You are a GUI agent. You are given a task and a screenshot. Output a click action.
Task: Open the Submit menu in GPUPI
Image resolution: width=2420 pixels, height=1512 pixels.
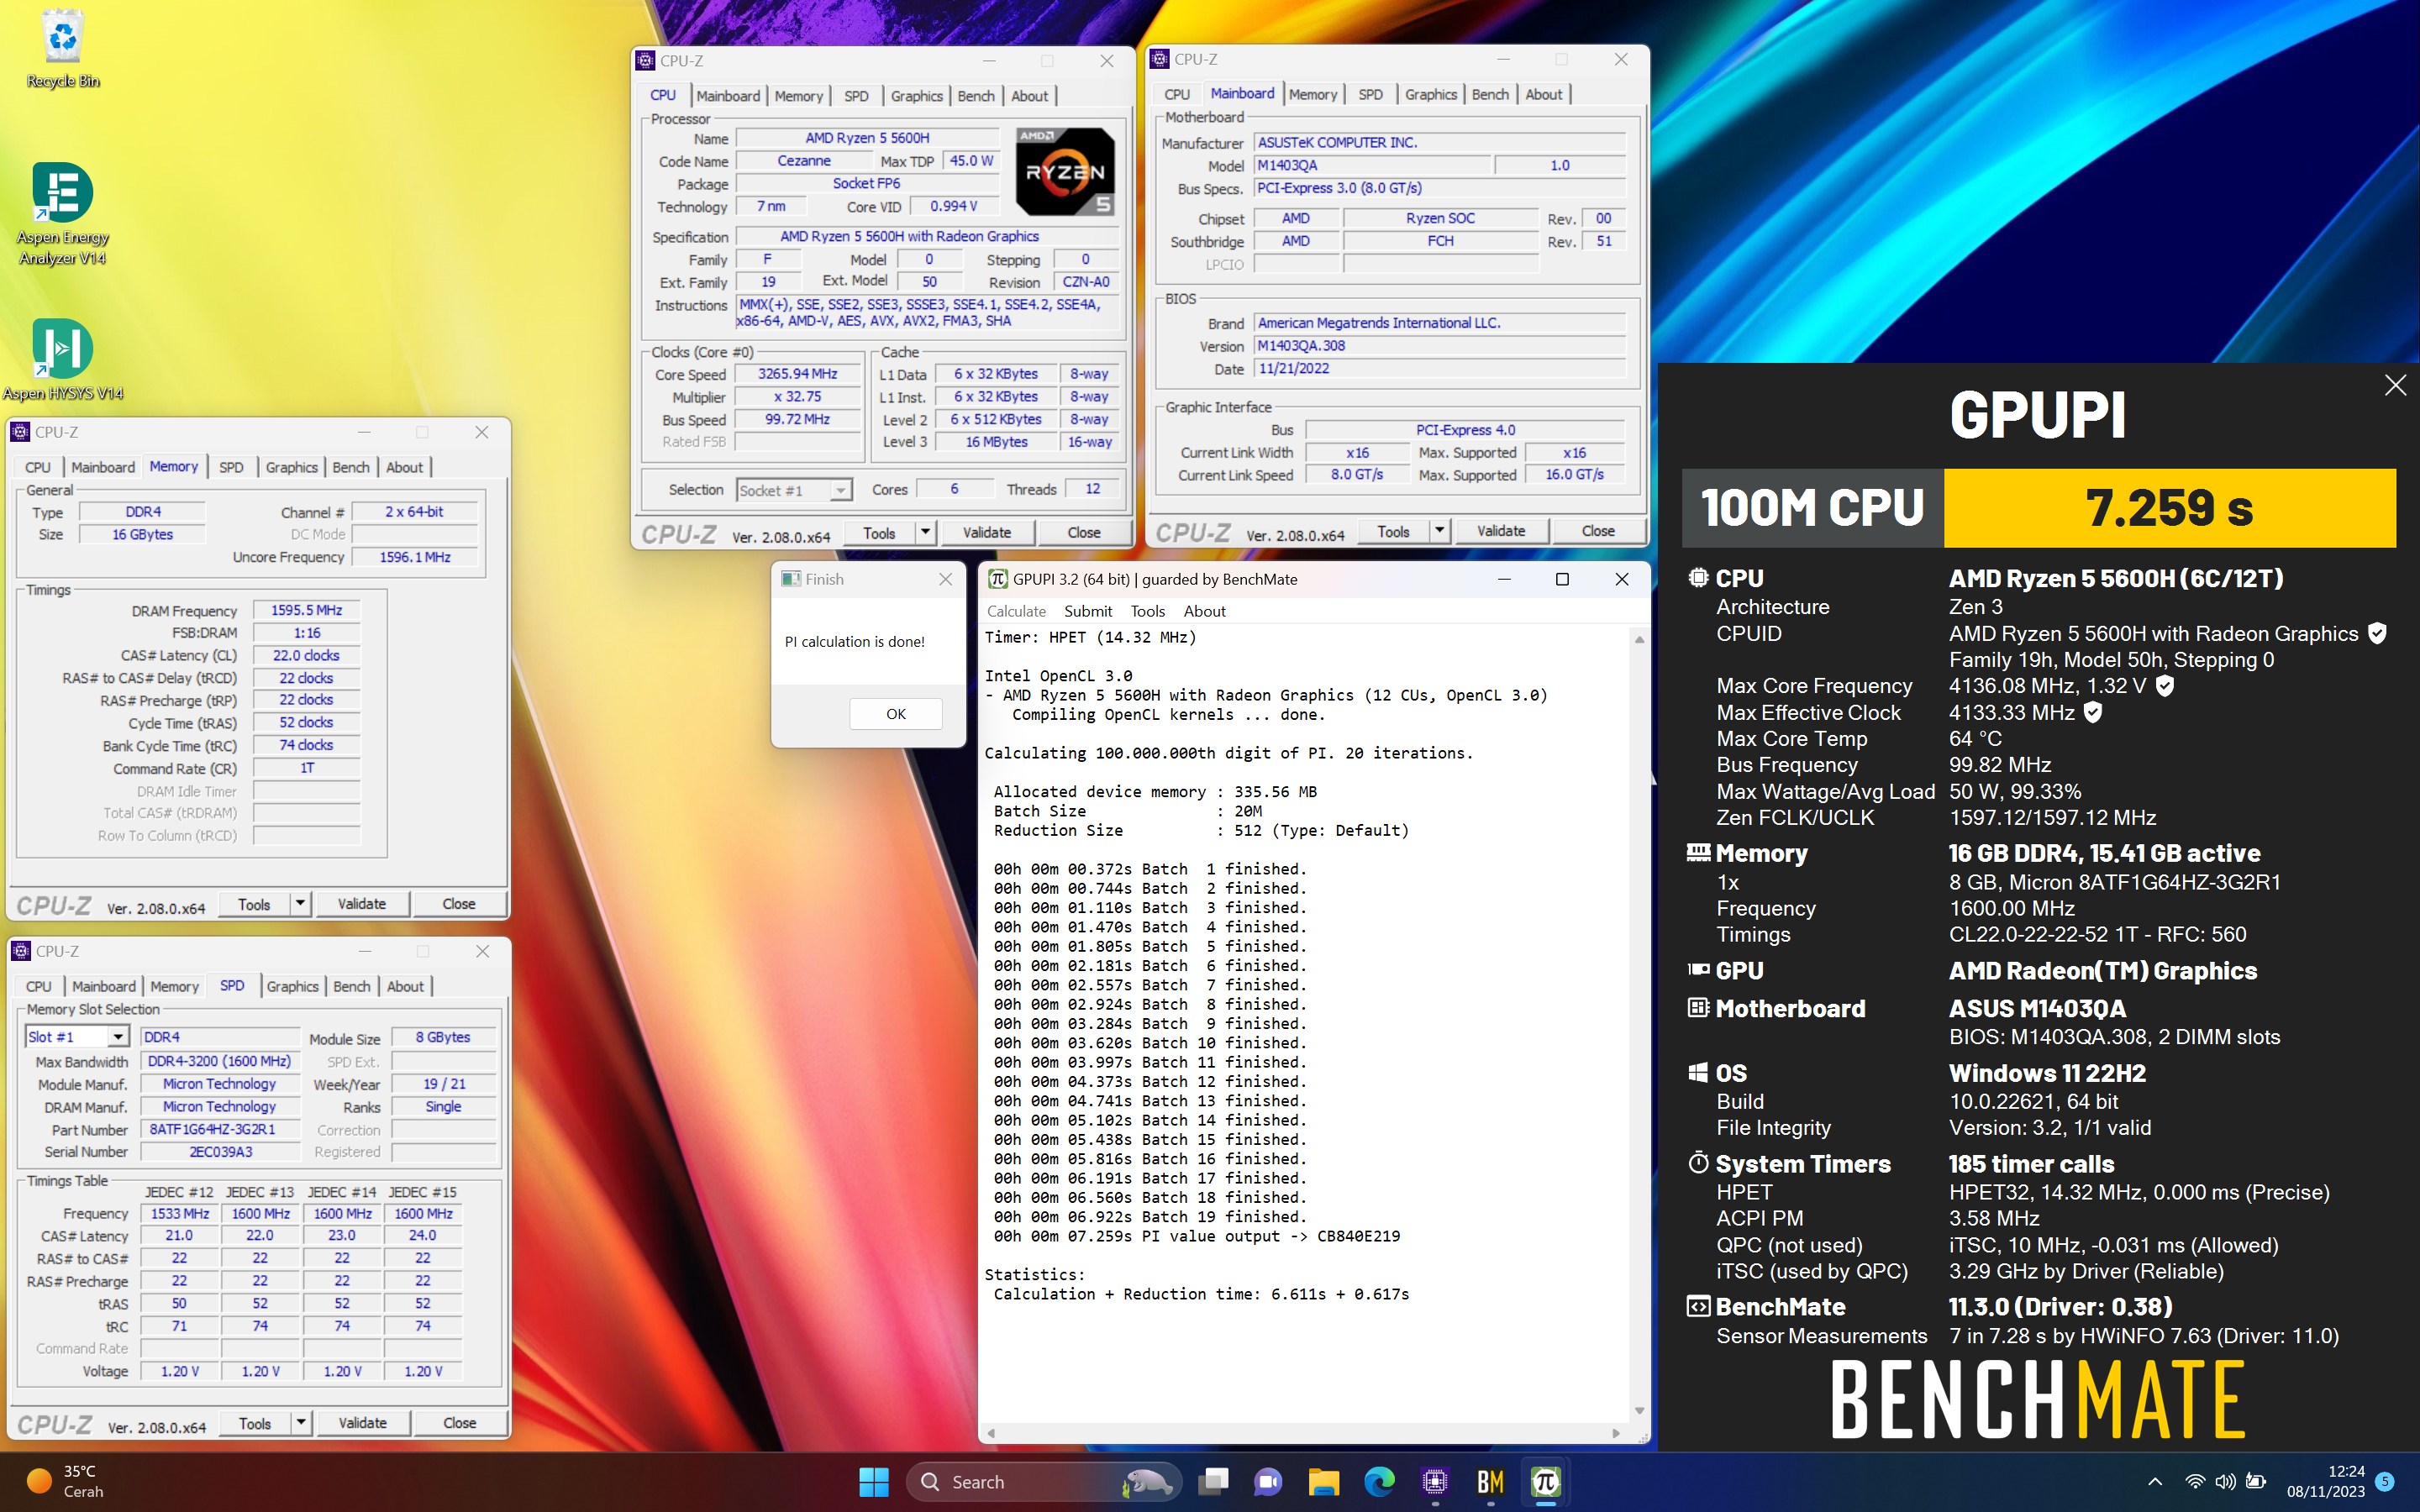[x=1088, y=611]
